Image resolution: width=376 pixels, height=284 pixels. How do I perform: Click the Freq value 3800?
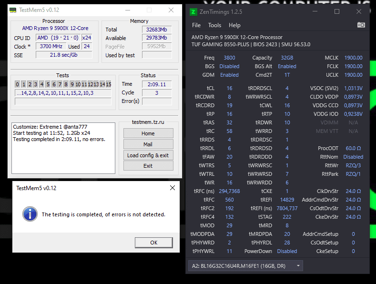click(230, 58)
